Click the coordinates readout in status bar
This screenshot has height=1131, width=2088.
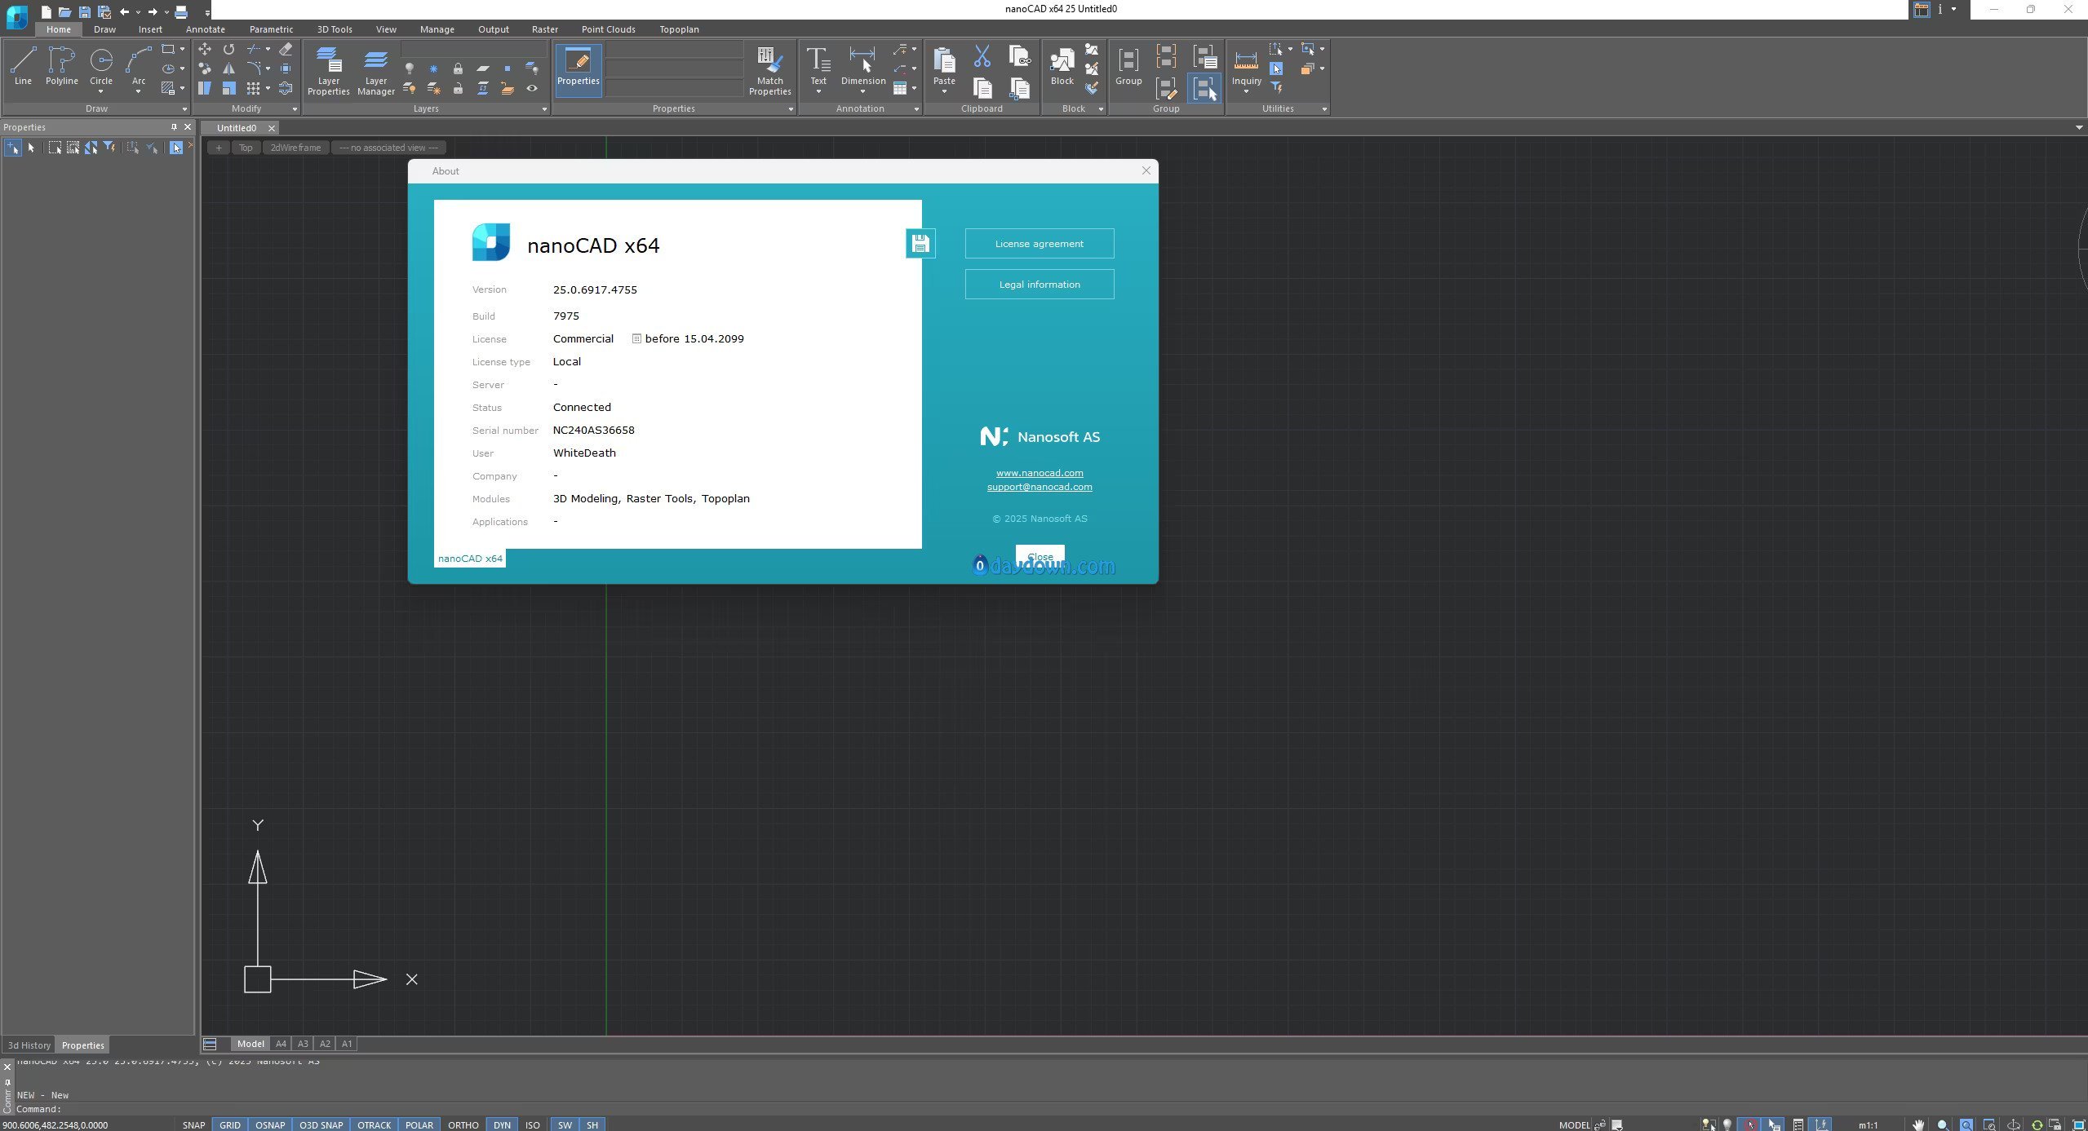click(x=55, y=1125)
